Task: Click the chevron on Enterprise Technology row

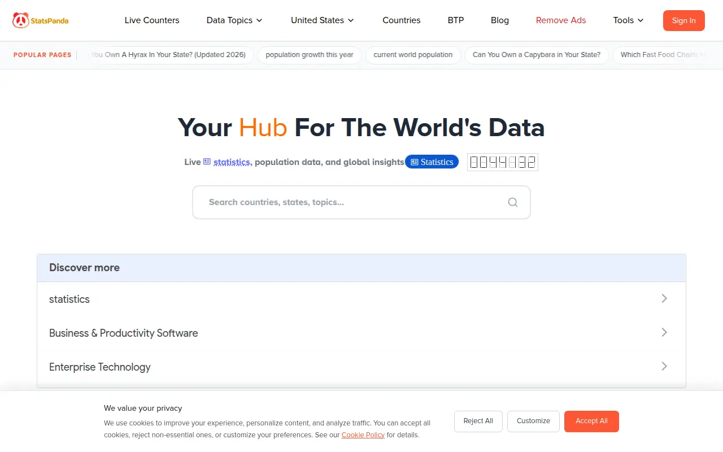Action: [x=664, y=366]
